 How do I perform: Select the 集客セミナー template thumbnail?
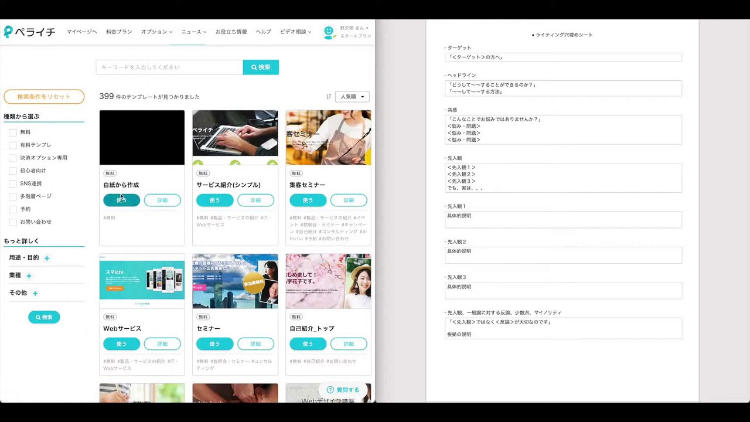tap(328, 138)
